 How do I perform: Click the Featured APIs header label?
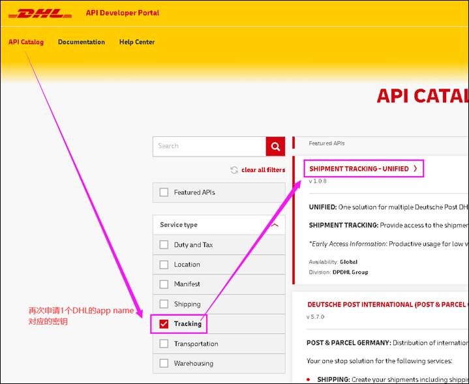tap(327, 143)
